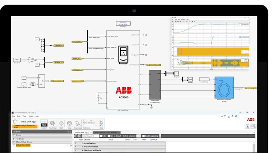Image resolution: width=272 pixels, height=153 pixels.
Task: Expand the Actual values parameter group
Action: tap(75, 143)
